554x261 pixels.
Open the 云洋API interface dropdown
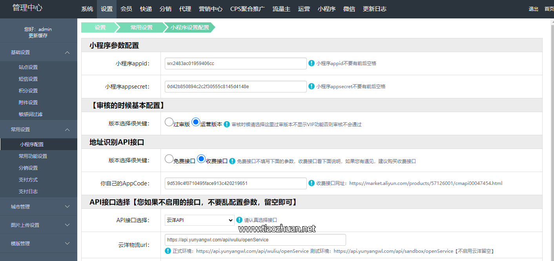click(199, 220)
